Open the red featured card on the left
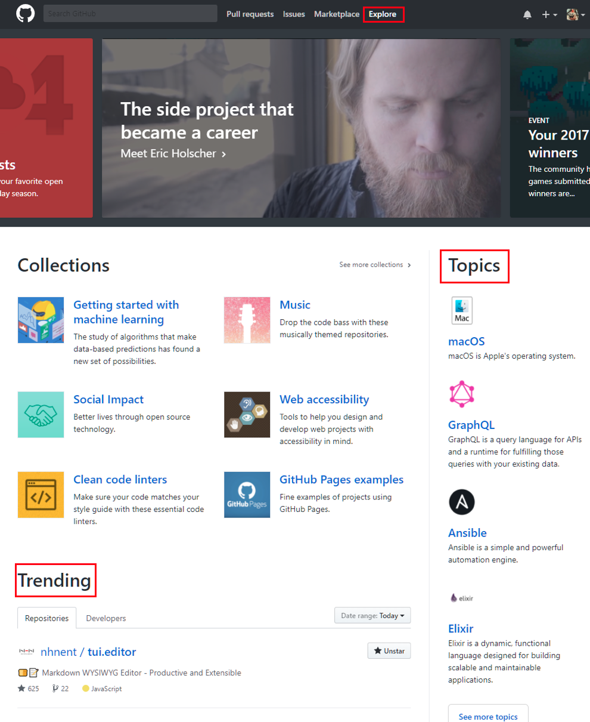This screenshot has width=590, height=722. coord(46,128)
